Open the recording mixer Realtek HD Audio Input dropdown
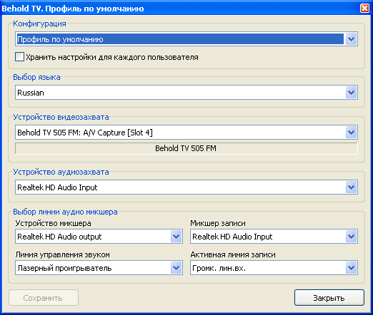 (x=274, y=237)
